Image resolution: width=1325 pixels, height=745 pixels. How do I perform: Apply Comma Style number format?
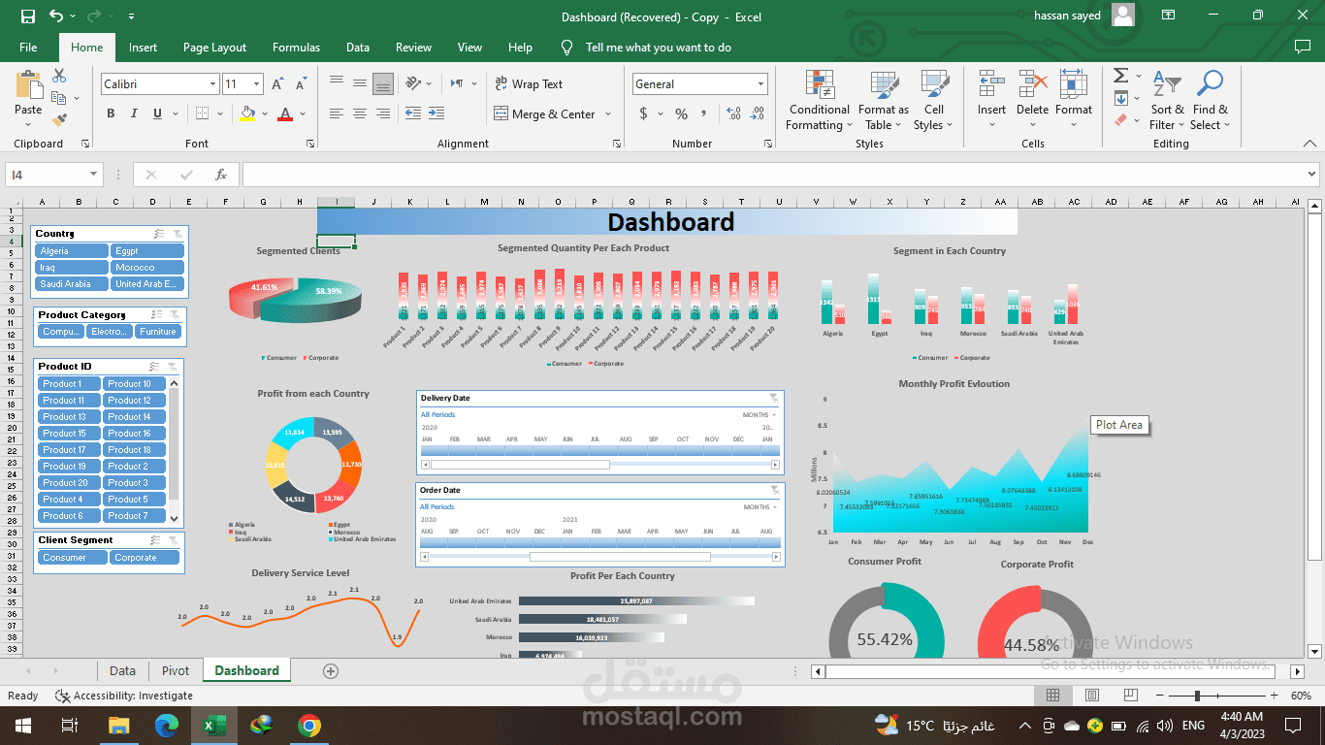coord(704,113)
